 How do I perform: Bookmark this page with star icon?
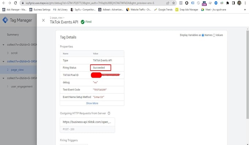[174, 3]
